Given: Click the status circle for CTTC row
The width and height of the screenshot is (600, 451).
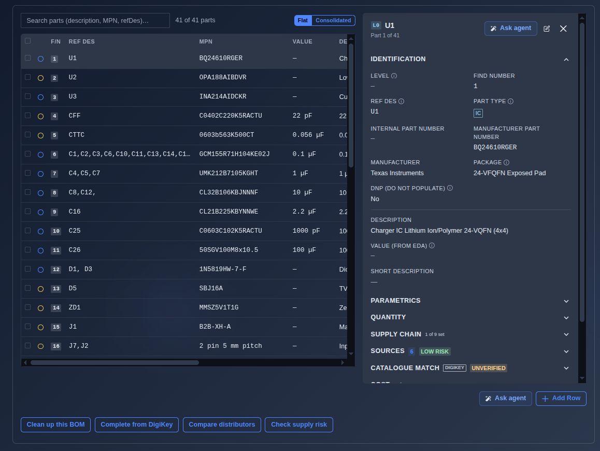Looking at the screenshot, I should 40,135.
